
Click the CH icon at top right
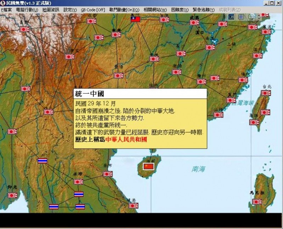point(231,17)
